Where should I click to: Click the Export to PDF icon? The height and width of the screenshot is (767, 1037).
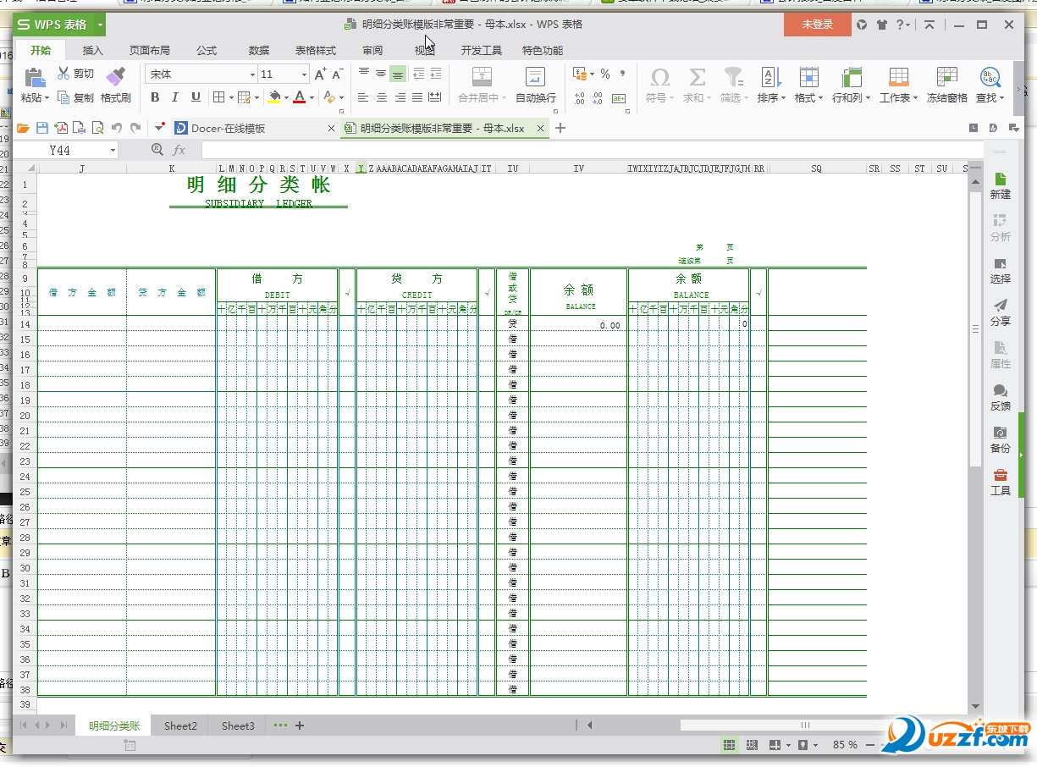61,128
